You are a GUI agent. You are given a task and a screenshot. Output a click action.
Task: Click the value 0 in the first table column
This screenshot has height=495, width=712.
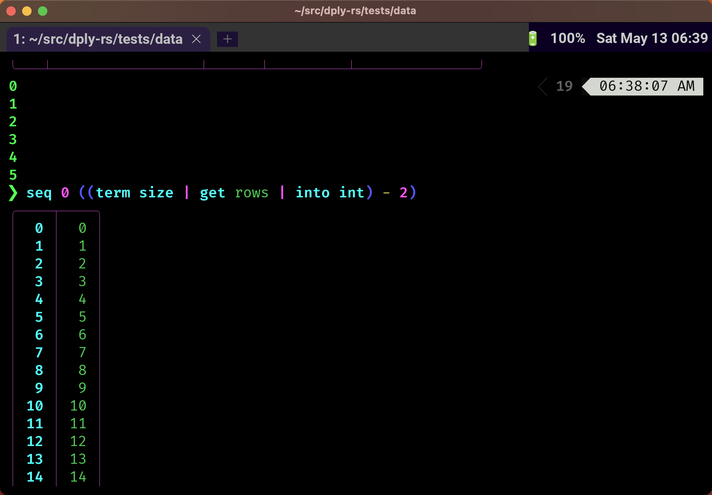tap(39, 228)
